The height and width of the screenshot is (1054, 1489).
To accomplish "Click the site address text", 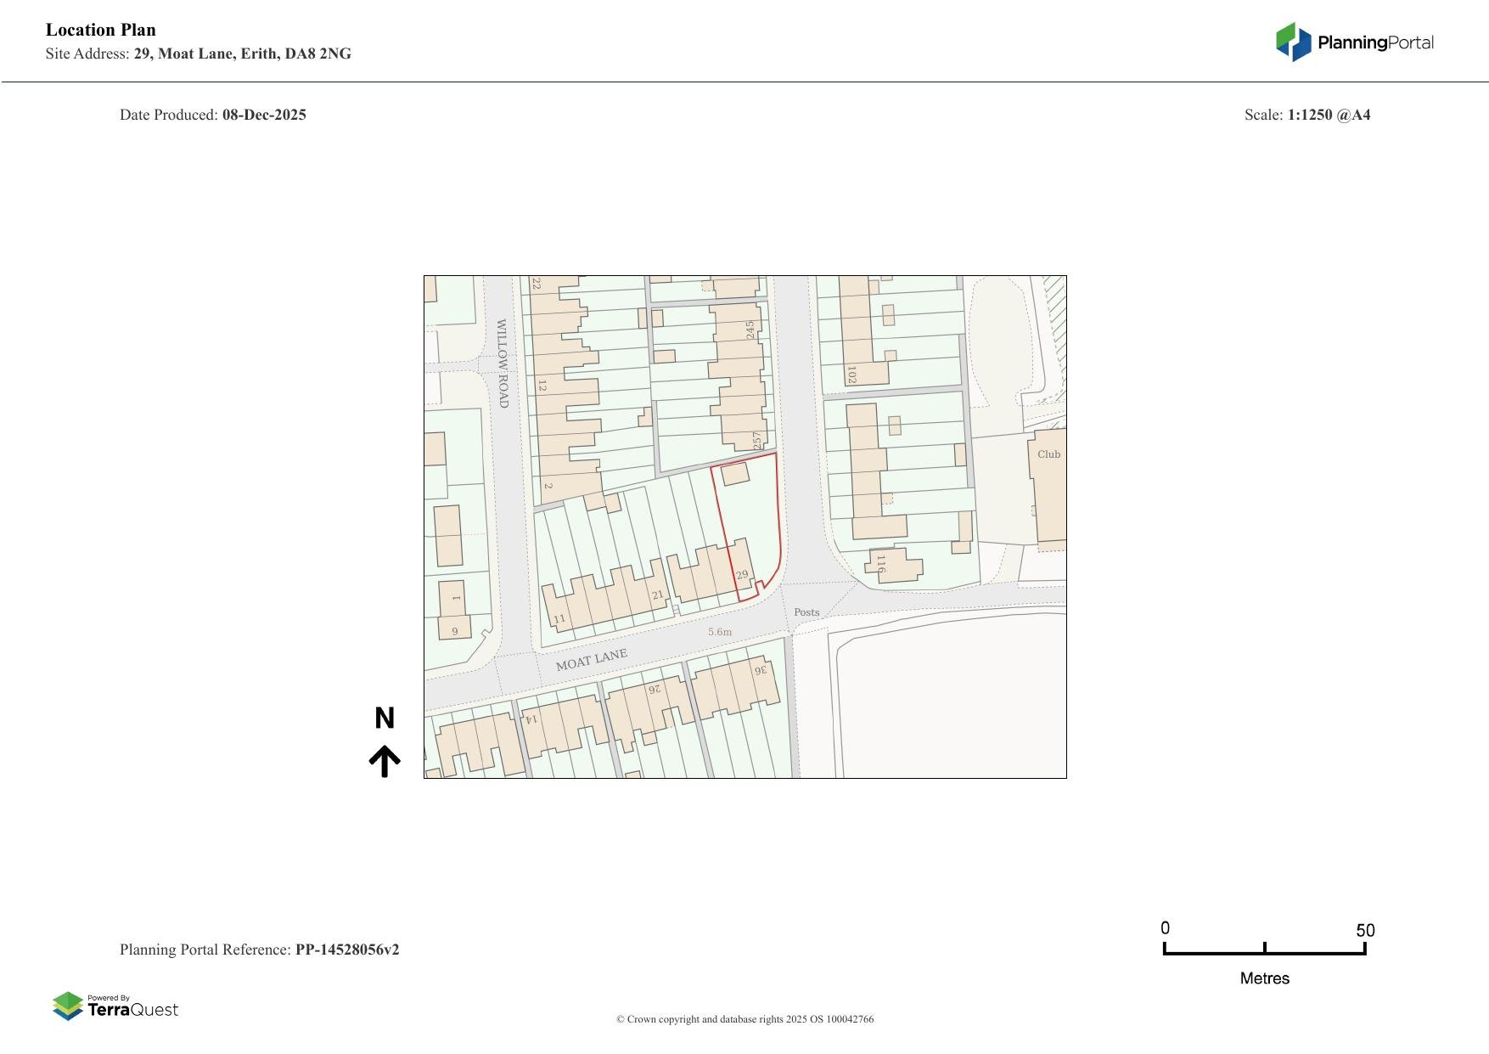I will click(x=242, y=54).
